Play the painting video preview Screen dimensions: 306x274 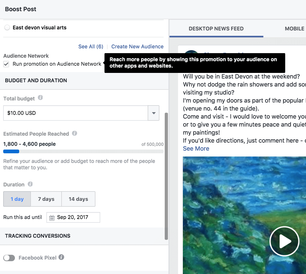(284, 241)
